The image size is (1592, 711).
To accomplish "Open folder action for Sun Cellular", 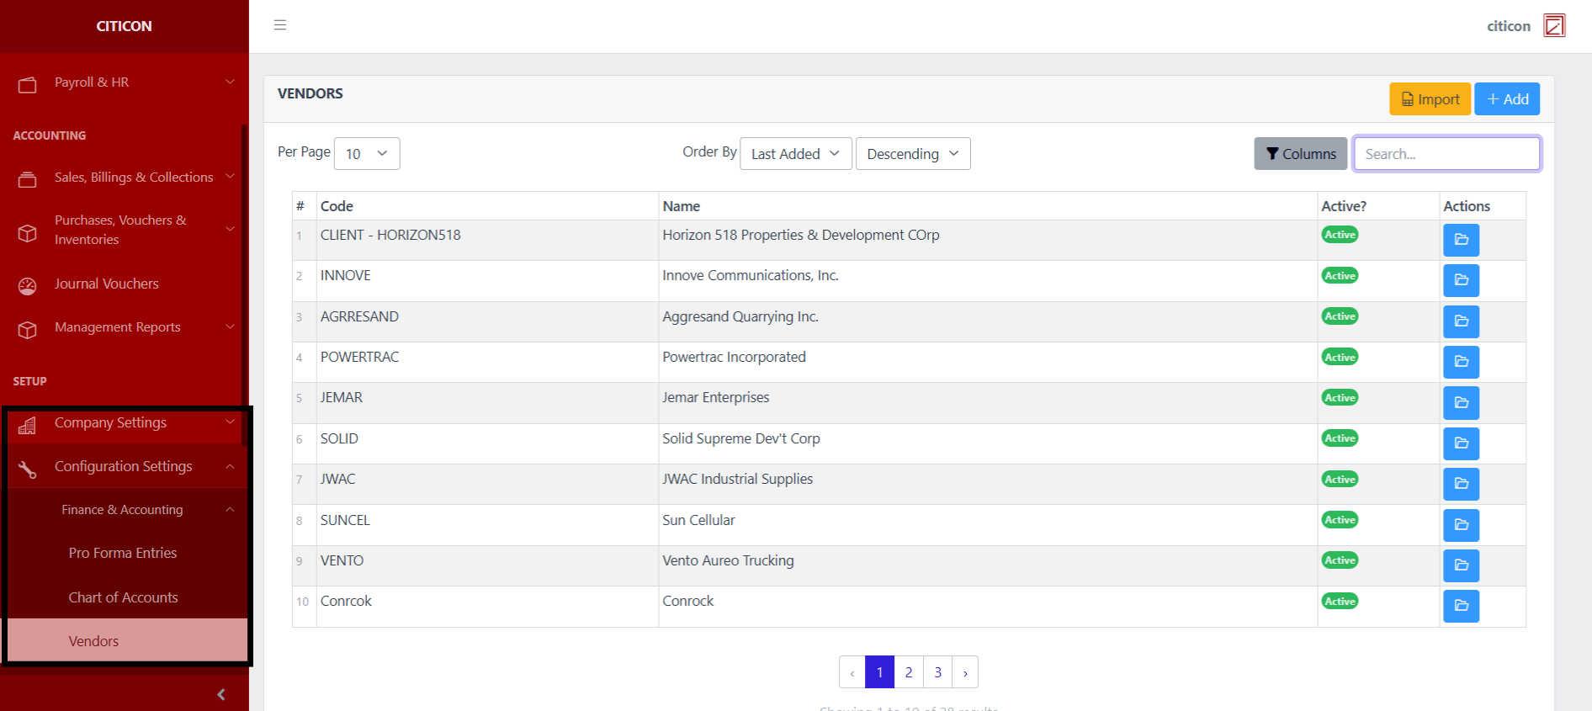I will 1461,525.
